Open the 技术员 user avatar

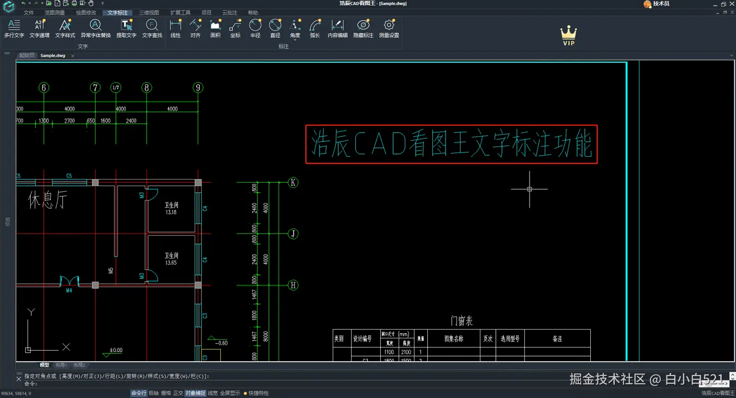pyautogui.click(x=648, y=4)
